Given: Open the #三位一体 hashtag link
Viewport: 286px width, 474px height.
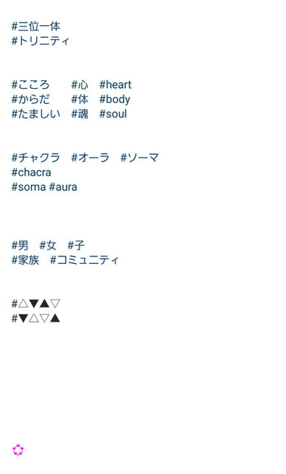Looking at the screenshot, I should point(36,27).
